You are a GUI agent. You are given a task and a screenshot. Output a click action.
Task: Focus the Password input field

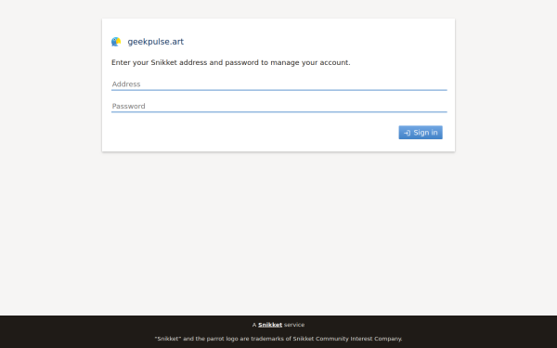click(x=278, y=106)
